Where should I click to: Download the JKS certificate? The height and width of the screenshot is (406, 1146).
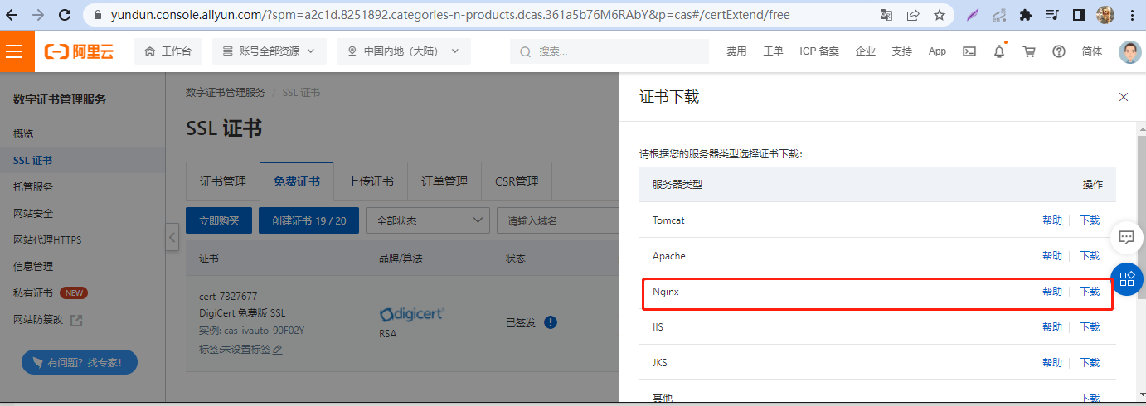click(1090, 363)
